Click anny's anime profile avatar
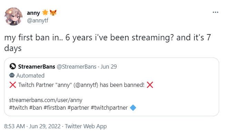The width and height of the screenshot is (225, 131). tap(13, 17)
